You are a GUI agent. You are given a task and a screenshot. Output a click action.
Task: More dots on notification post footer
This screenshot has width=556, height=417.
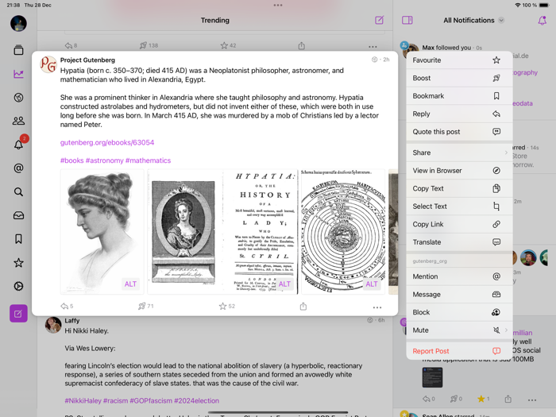tap(532, 400)
